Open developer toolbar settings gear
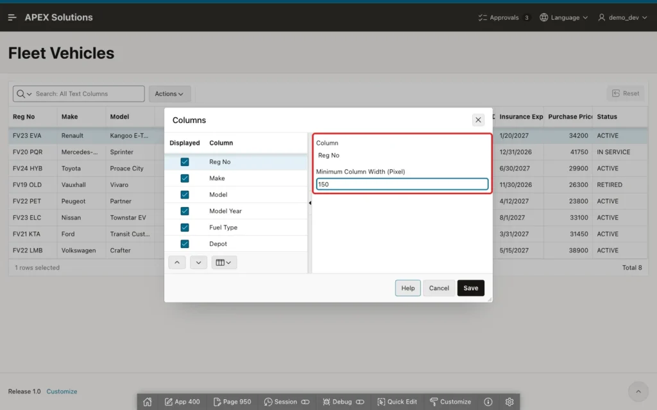The image size is (657, 410). click(x=509, y=402)
